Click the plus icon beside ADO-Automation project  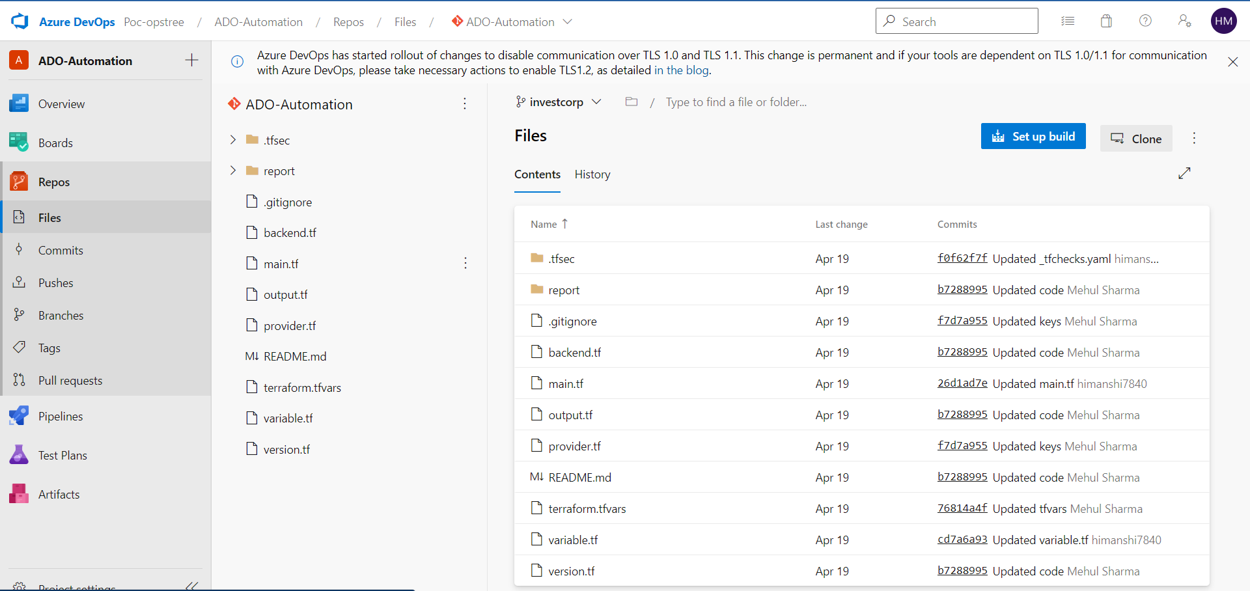[x=191, y=61]
